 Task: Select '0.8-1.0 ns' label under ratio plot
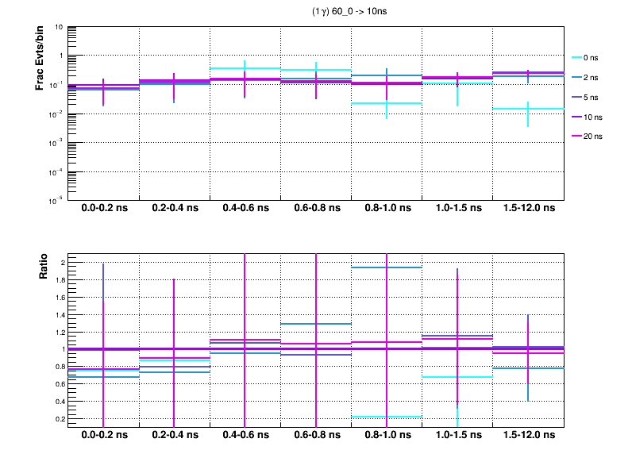click(x=387, y=436)
